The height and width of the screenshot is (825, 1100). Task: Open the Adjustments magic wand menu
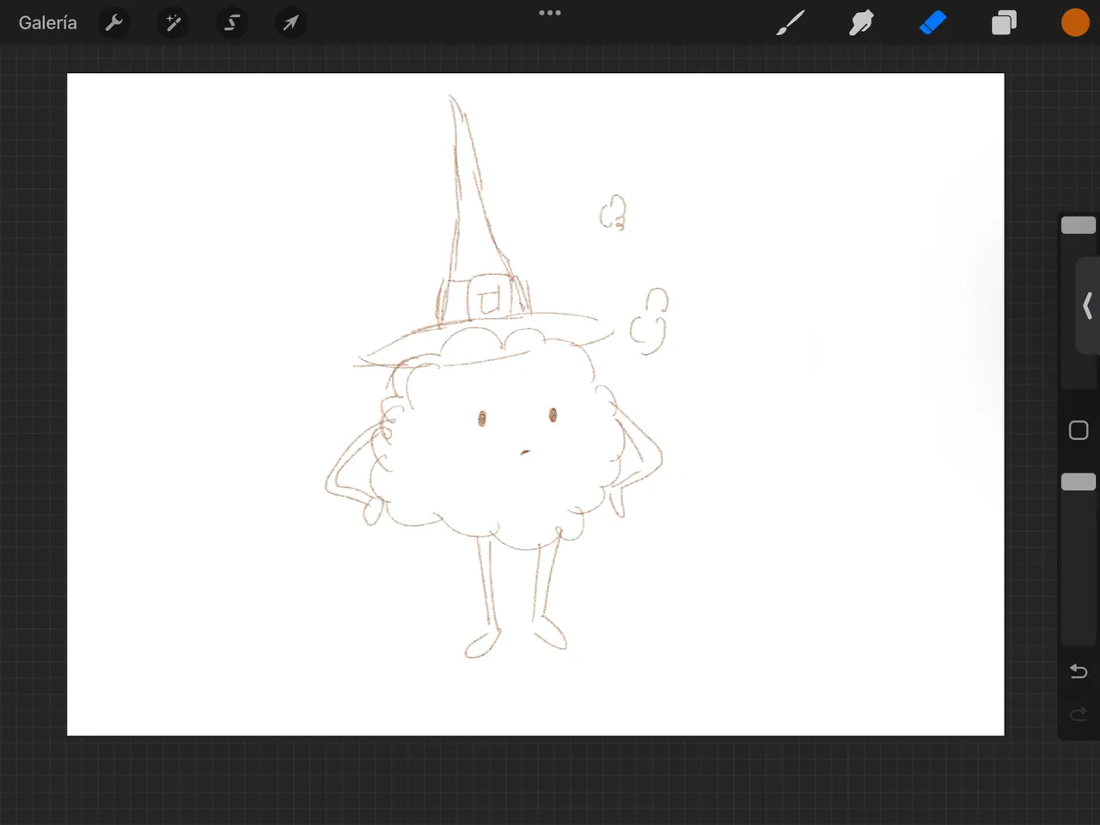174,23
